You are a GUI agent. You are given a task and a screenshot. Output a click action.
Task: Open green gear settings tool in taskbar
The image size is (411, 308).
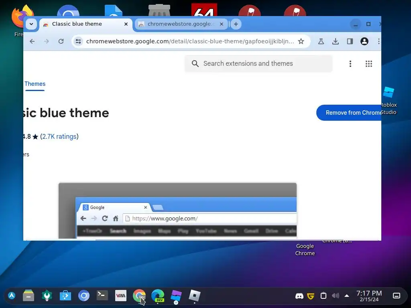coord(47,296)
